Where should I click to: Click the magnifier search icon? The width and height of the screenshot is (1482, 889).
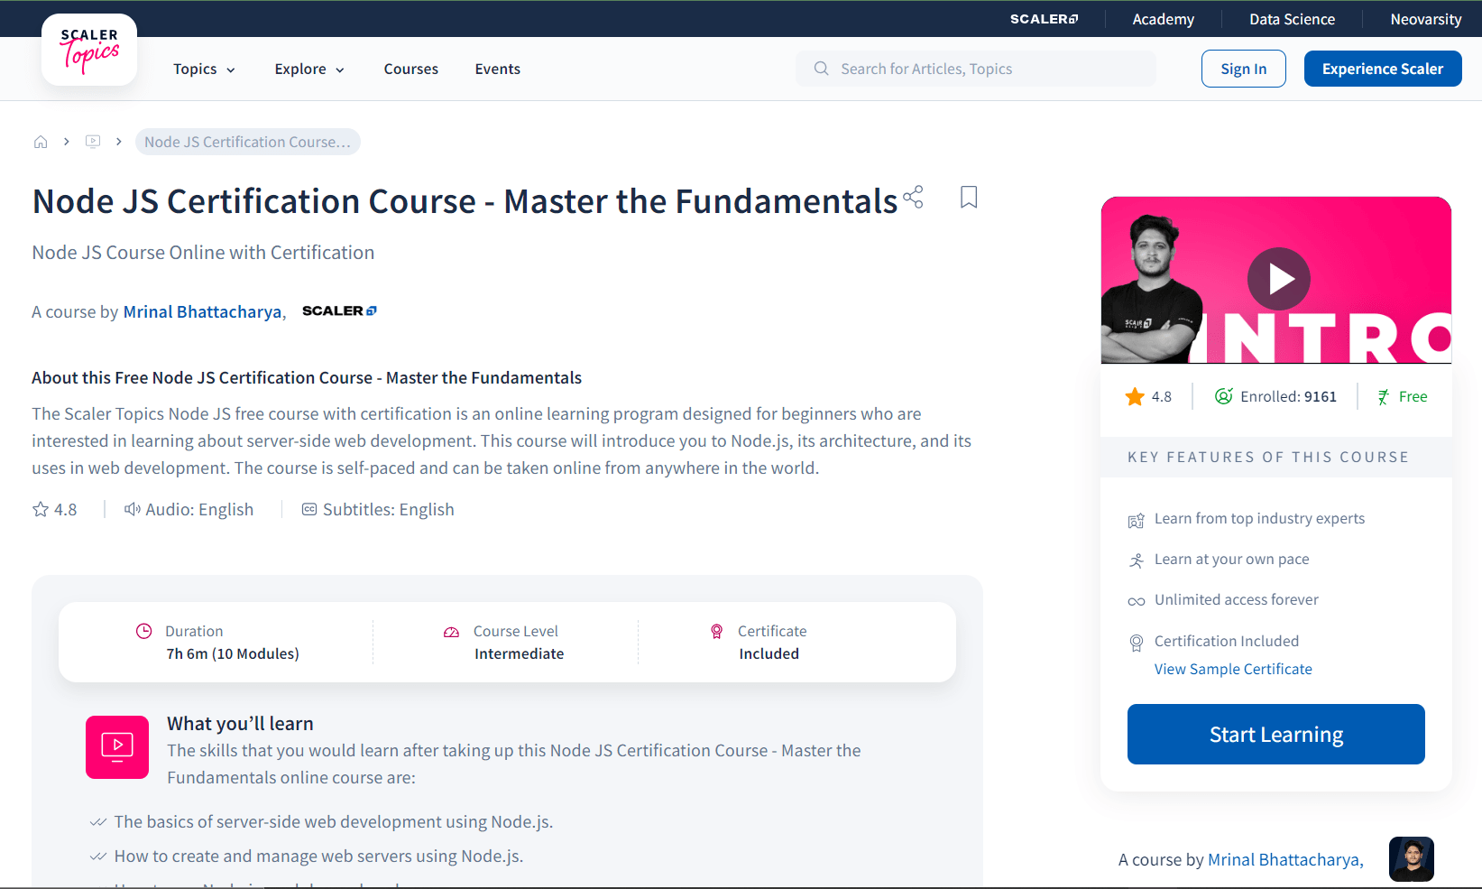(821, 69)
